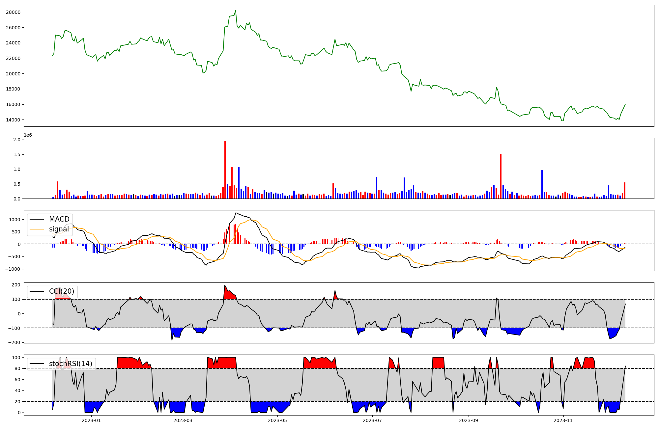Click the 2023-05 x-axis date label
This screenshot has width=659, height=428.
point(277,420)
